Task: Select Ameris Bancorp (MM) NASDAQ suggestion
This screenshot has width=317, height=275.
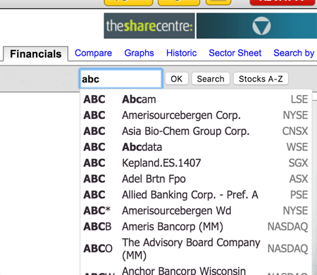Action: pos(196,226)
